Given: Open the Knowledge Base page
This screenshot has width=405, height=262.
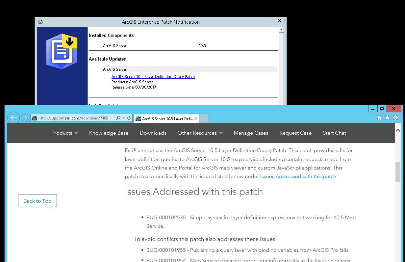Looking at the screenshot, I should tap(109, 133).
